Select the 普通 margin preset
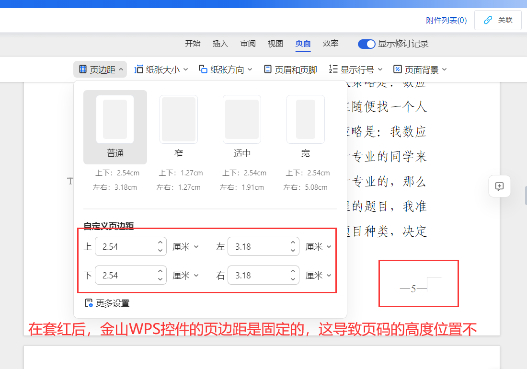Image resolution: width=527 pixels, height=369 pixels. coord(115,127)
